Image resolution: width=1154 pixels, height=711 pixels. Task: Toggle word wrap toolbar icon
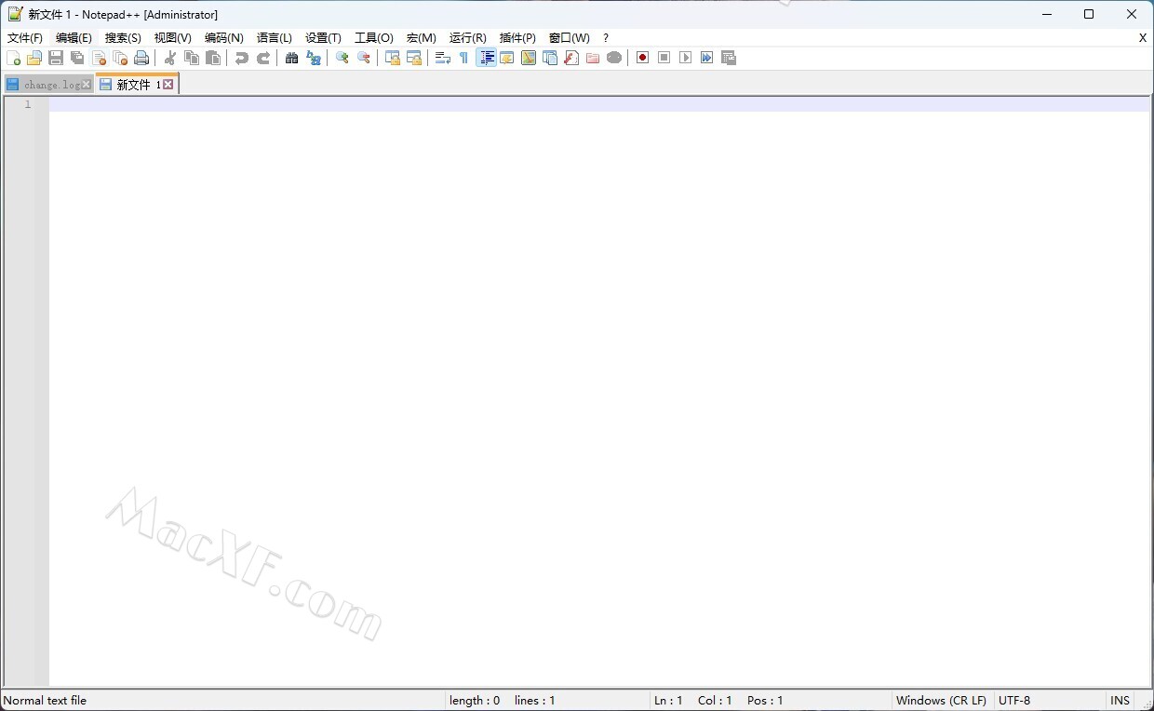tap(443, 58)
